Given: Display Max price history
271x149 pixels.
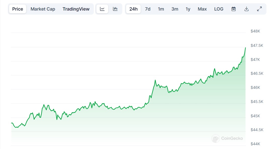Looking at the screenshot, I should click(x=202, y=9).
